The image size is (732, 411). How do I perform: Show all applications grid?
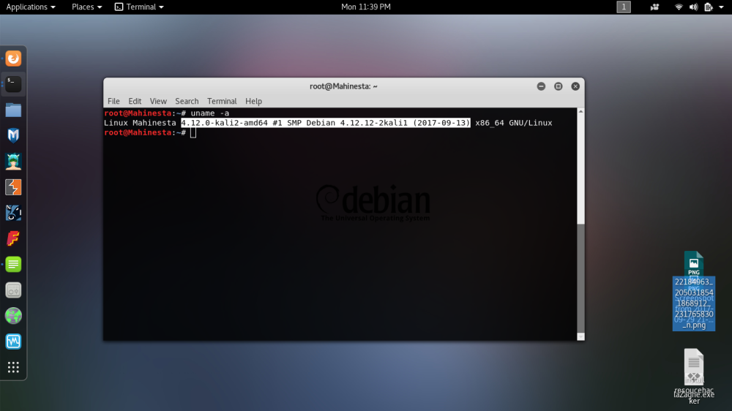pyautogui.click(x=13, y=367)
